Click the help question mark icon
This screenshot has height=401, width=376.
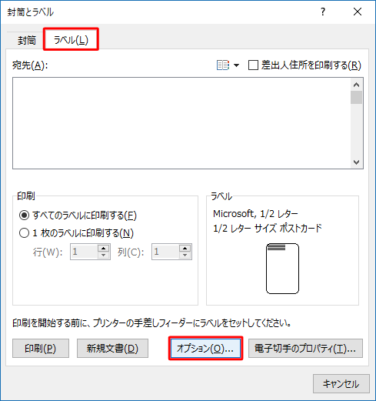coord(323,12)
